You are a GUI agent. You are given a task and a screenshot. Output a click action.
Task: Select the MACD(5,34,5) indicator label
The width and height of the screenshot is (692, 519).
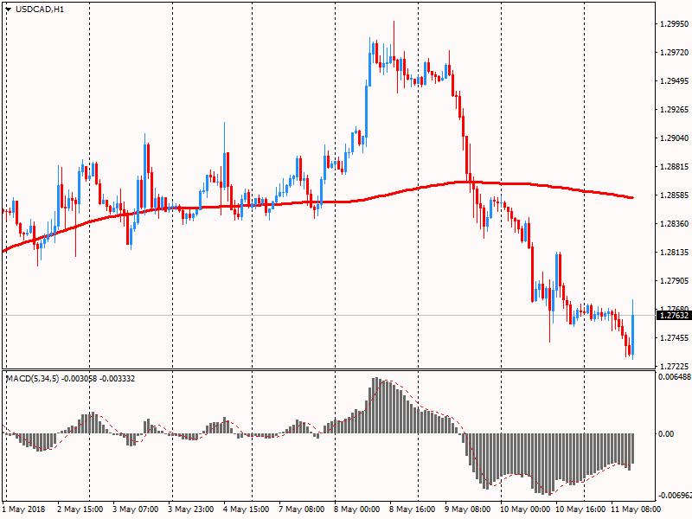[32, 379]
